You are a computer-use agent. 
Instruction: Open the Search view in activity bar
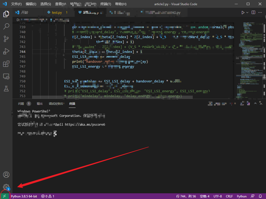(x=6, y=26)
